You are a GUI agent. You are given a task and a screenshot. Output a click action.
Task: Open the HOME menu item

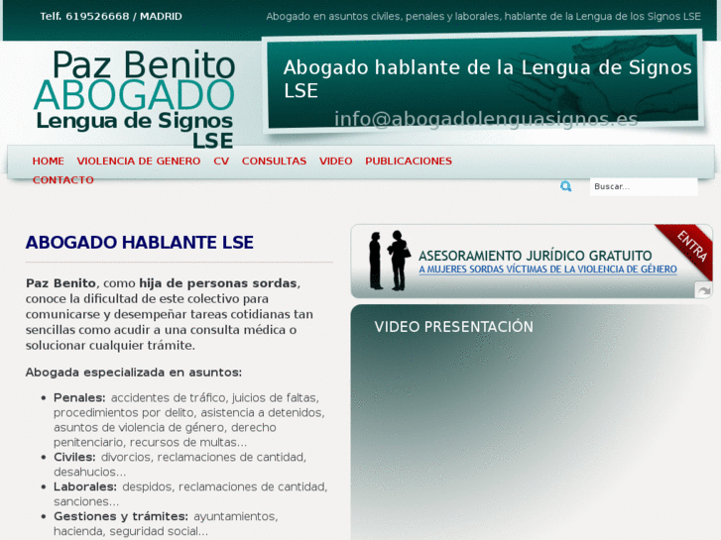point(48,161)
